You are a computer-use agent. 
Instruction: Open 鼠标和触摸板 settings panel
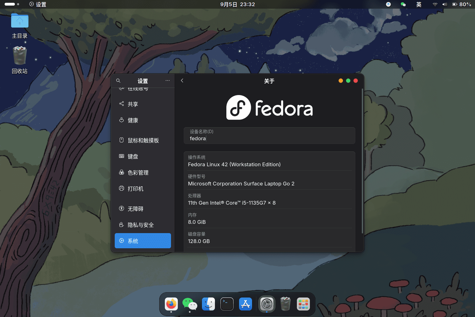tap(143, 141)
